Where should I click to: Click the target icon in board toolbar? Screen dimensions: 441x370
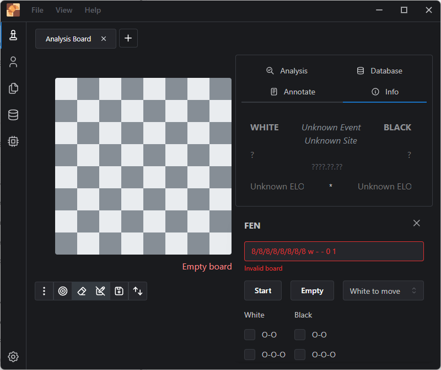click(x=63, y=291)
